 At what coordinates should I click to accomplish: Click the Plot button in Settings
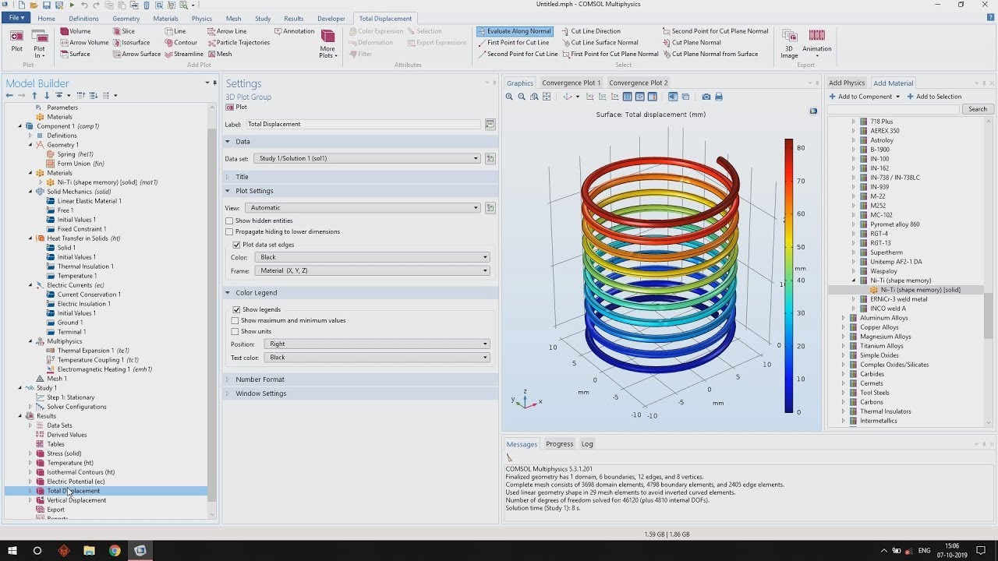236,107
